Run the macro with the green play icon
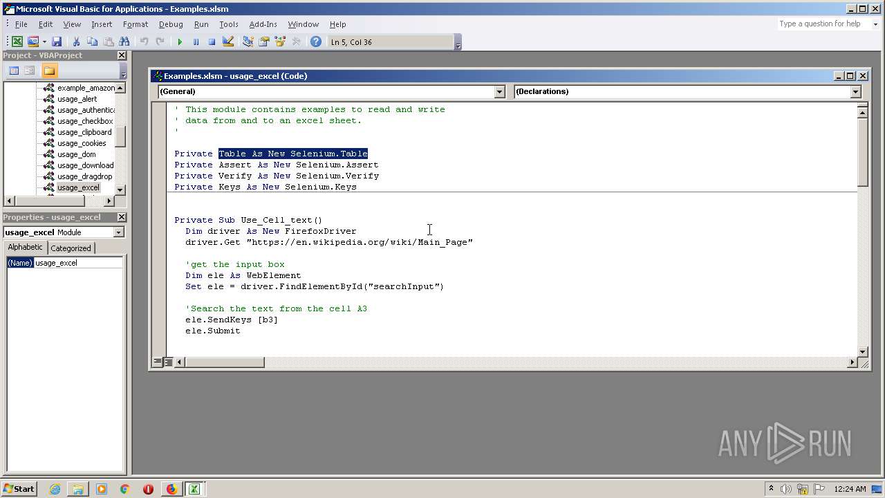Viewport: 885px width, 498px height. pos(180,42)
